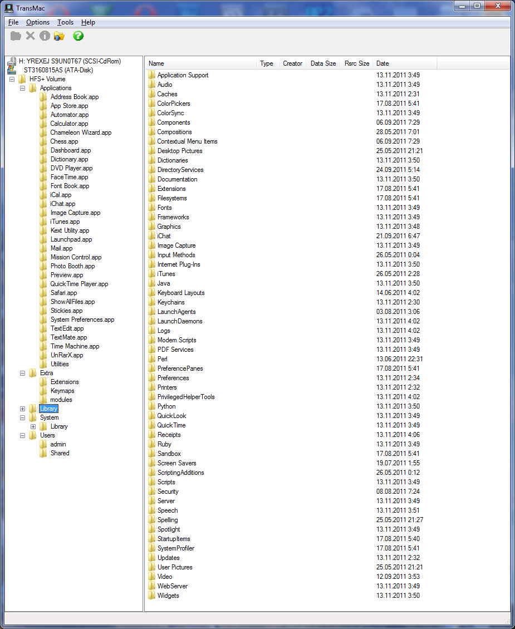515x629 pixels.
Task: Select the TextMate.app tree entry
Action: point(68,337)
